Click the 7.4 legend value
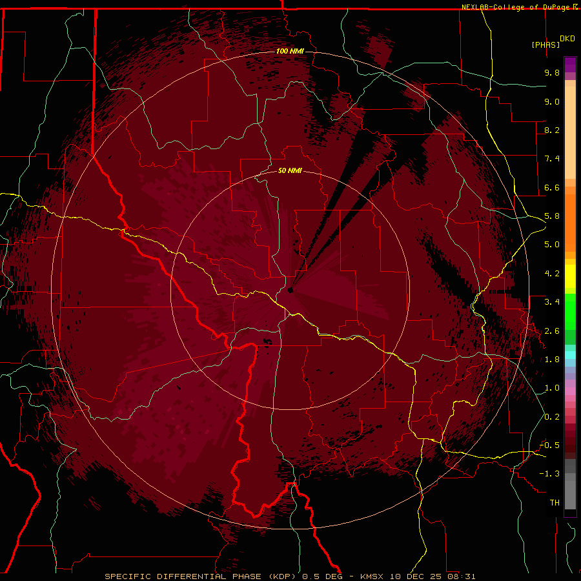Screen dimensions: 581x581 pos(552,159)
